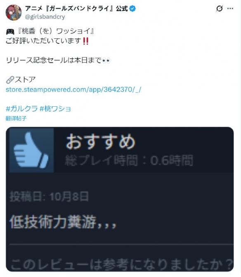Image resolution: width=241 pixels, height=277 pixels.
Task: Click the red double exclamation emoji
Action: 86,41
